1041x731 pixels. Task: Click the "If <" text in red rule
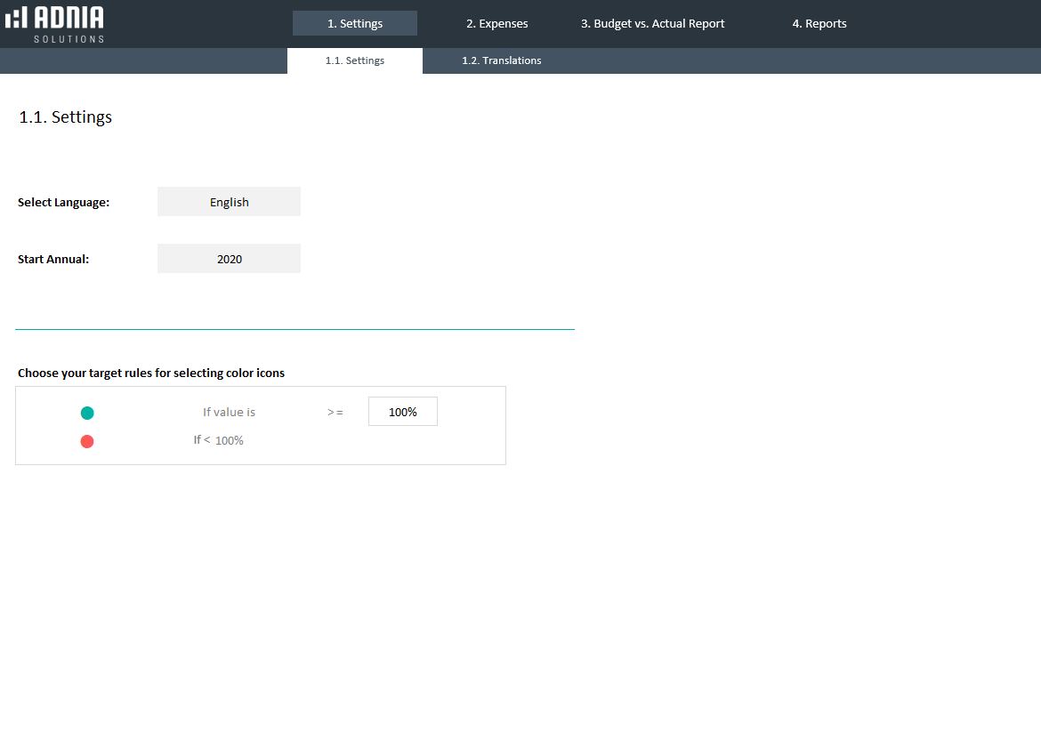[202, 439]
